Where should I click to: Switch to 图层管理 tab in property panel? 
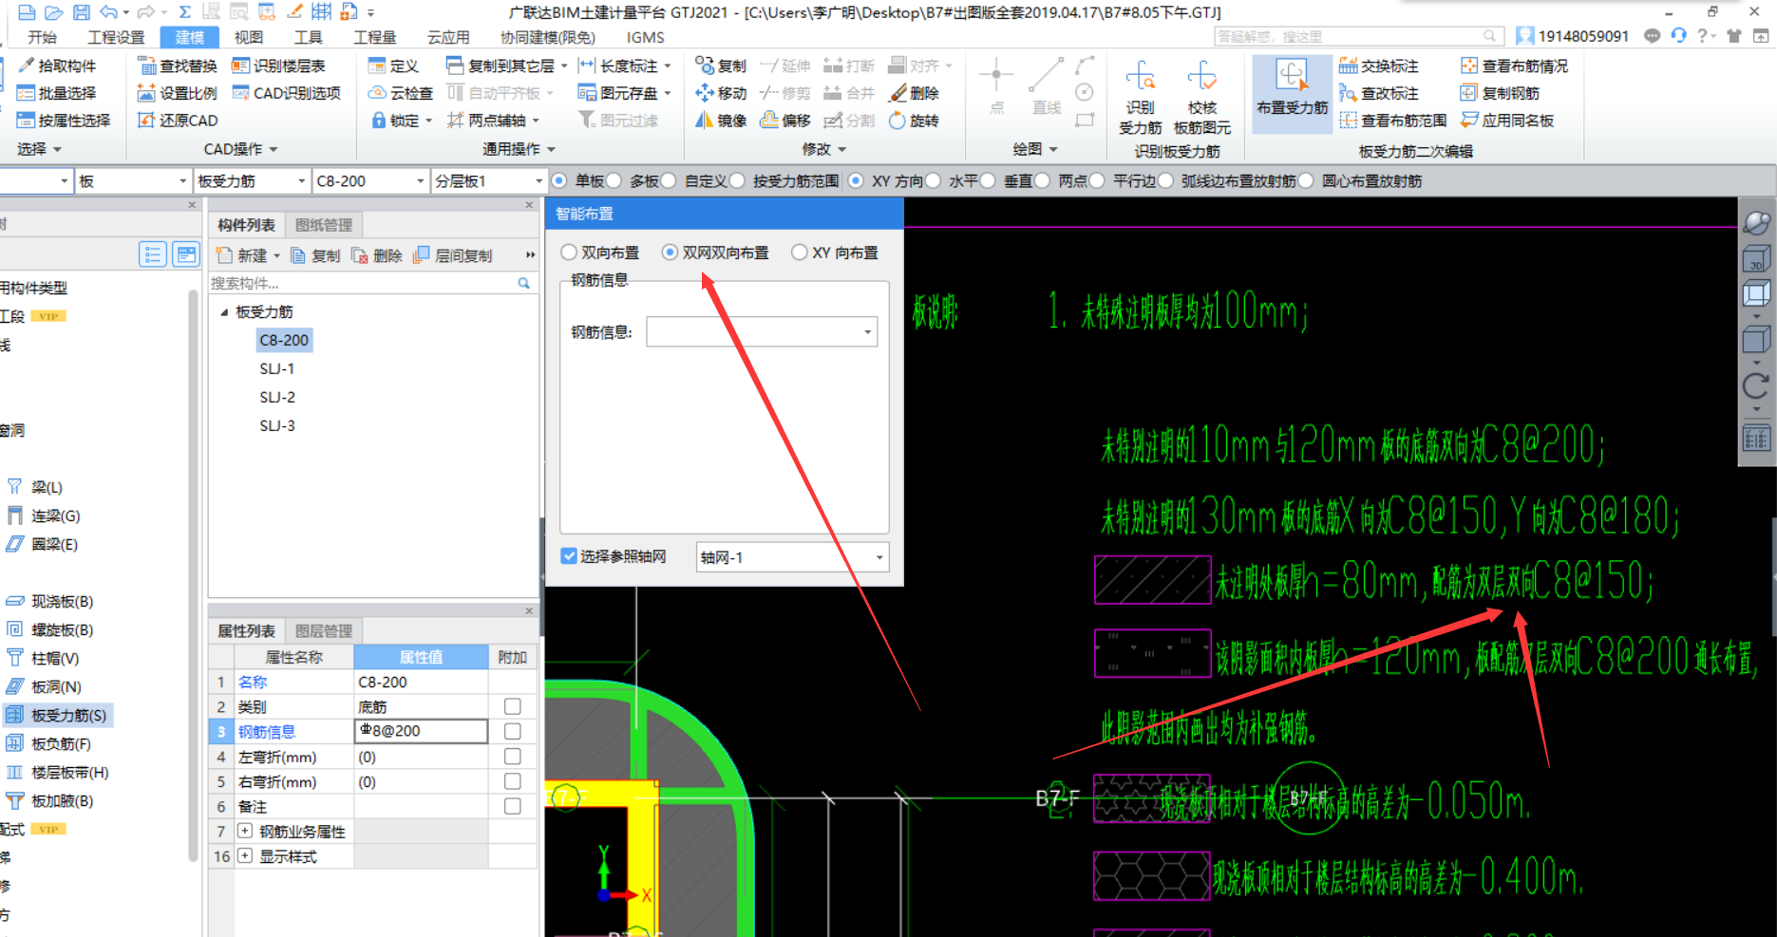tap(323, 630)
